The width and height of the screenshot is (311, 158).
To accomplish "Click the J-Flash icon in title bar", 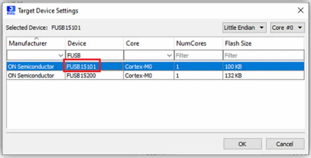I will [11, 10].
